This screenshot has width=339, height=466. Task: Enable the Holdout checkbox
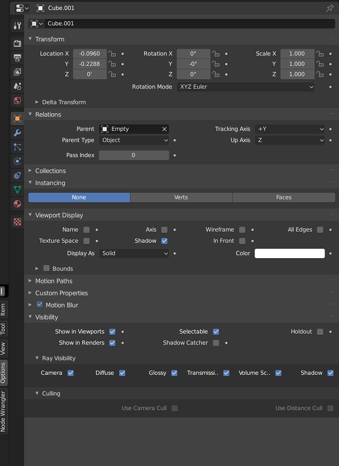320,332
